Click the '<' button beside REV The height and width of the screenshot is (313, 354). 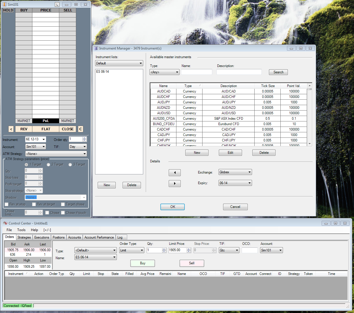[x=11, y=129]
